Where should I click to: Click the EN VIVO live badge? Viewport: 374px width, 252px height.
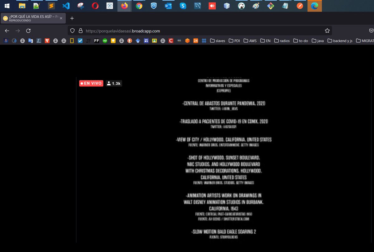pos(91,83)
